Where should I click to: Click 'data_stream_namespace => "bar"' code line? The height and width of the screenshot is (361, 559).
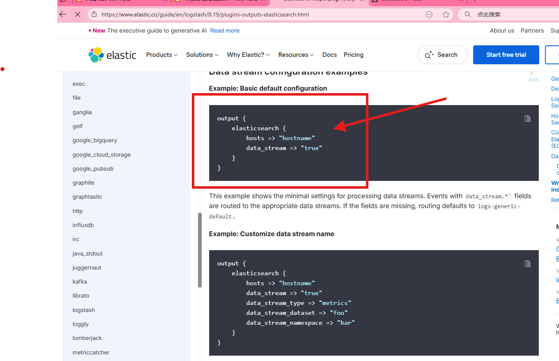click(x=301, y=323)
